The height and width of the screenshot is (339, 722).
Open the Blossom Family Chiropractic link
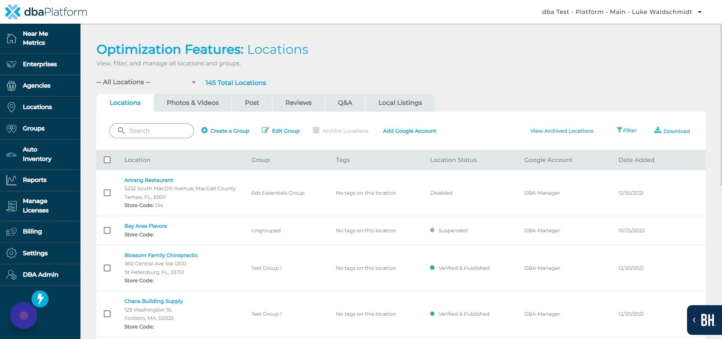coord(161,255)
